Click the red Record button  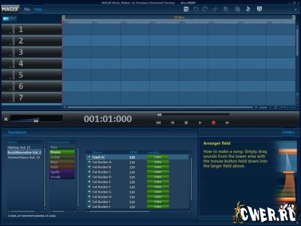[213, 123]
